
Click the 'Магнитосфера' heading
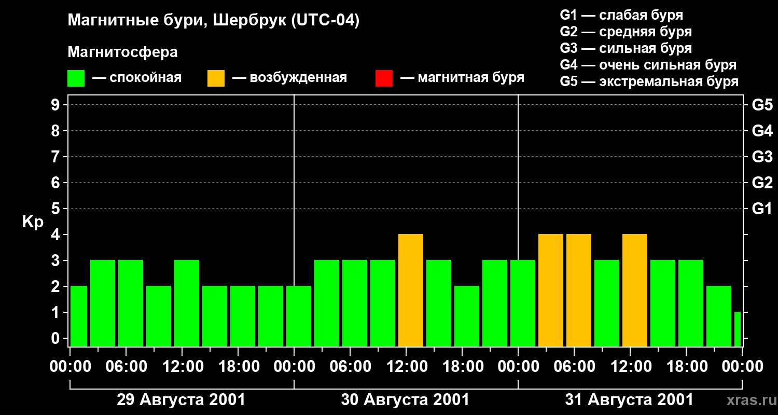(x=122, y=52)
